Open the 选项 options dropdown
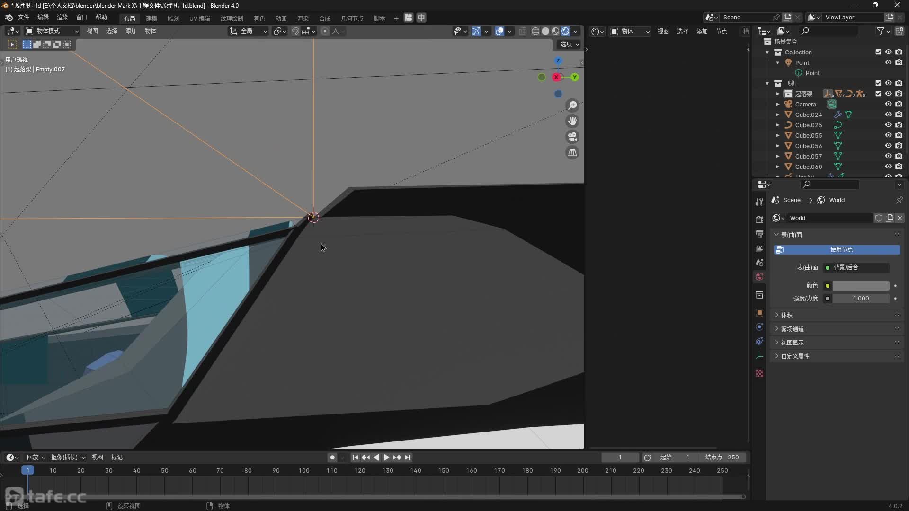The height and width of the screenshot is (511, 909). pyautogui.click(x=570, y=44)
